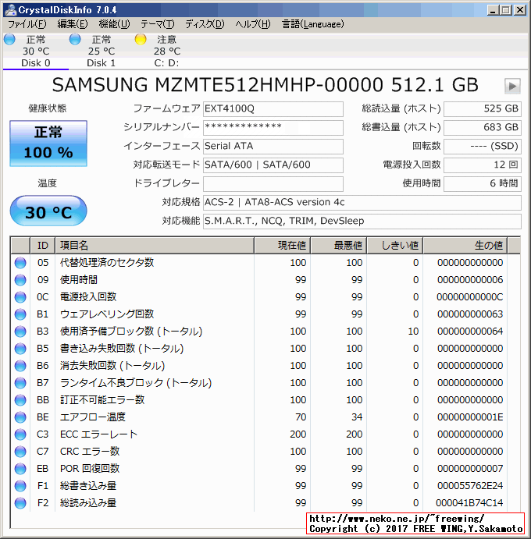The height and width of the screenshot is (539, 531).
Task: Click the 6 時間 power on hours value
Action: pos(483,183)
